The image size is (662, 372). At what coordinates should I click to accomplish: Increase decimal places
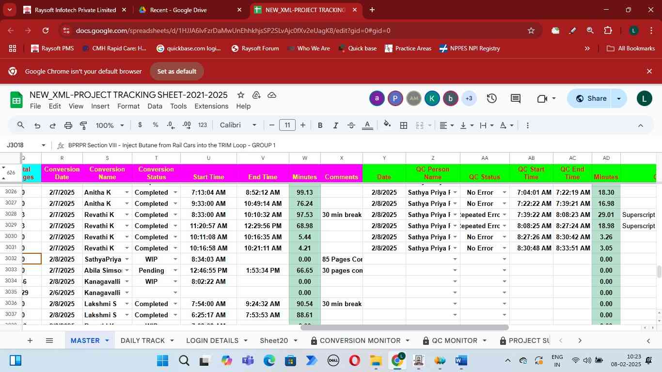coord(187,125)
